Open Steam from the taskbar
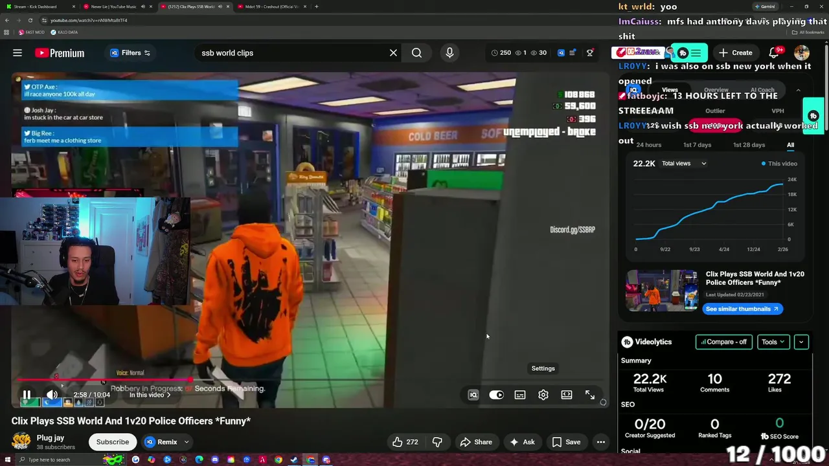Screen dimensions: 829x466 (x=294, y=460)
